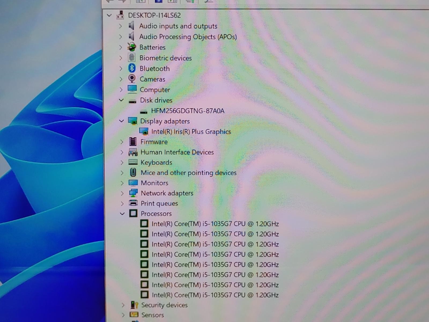The height and width of the screenshot is (322, 429).
Task: Click the Disk drives category icon
Action: (x=132, y=101)
